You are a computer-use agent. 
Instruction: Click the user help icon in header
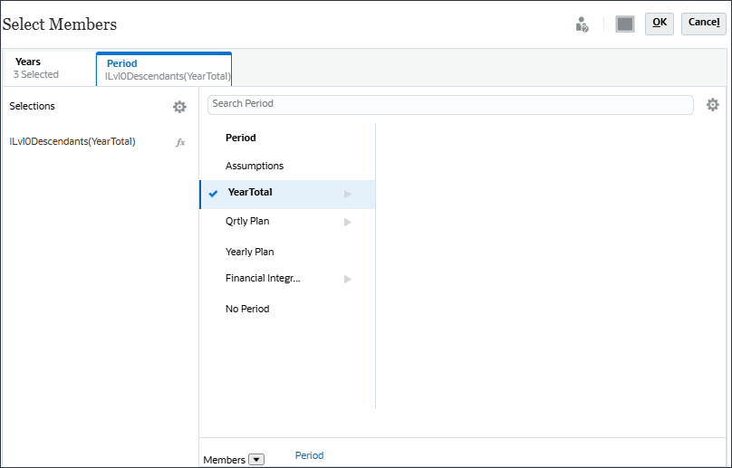(x=583, y=24)
